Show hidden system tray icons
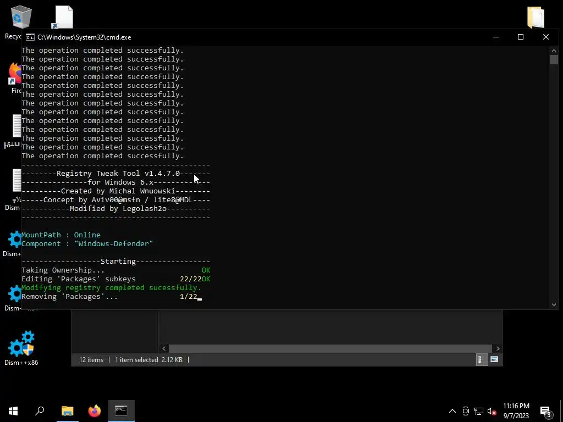 pos(452,411)
